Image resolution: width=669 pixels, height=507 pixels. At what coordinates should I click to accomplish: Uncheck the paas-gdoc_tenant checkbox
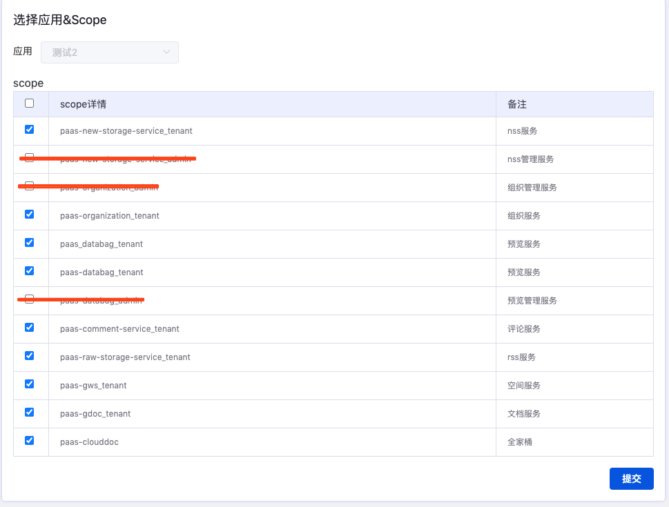30,412
